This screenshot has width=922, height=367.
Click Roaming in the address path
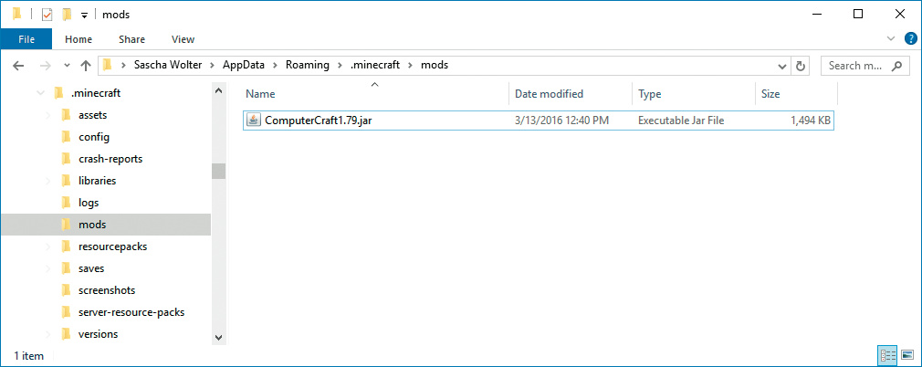pyautogui.click(x=307, y=66)
